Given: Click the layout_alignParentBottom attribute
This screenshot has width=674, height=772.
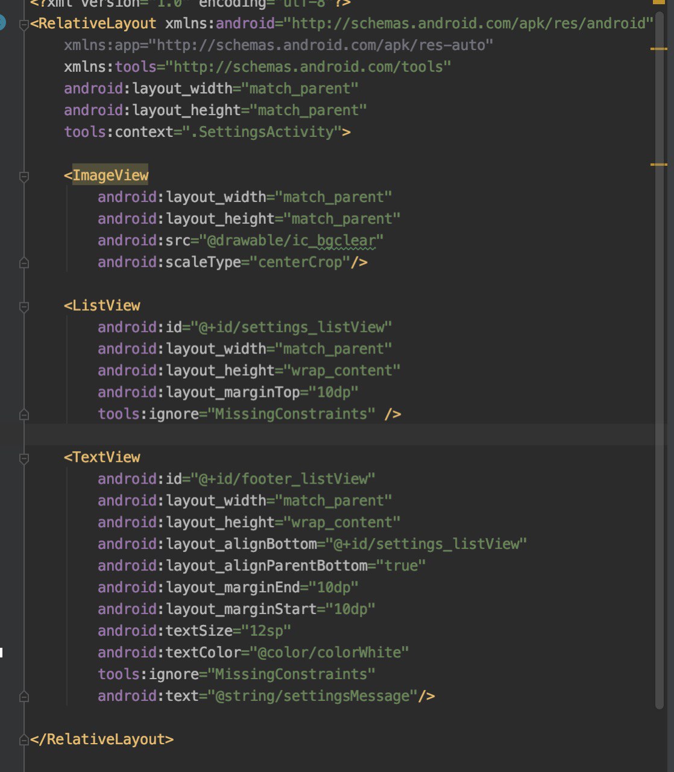Looking at the screenshot, I should 233,566.
